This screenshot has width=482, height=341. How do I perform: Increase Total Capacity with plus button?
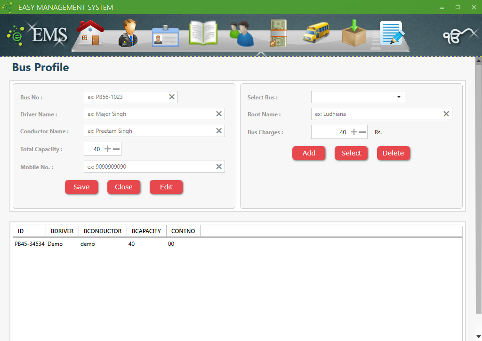click(108, 149)
